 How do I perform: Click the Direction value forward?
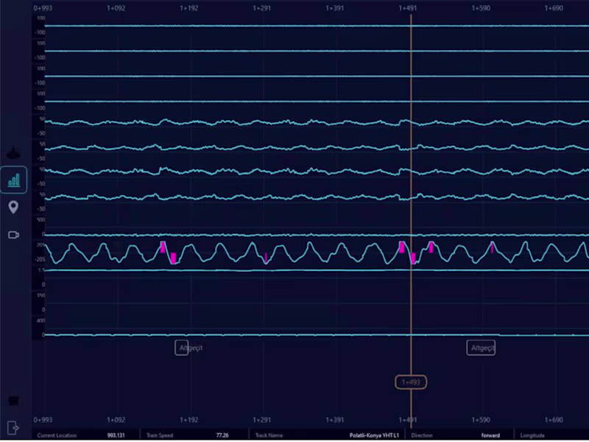(x=490, y=435)
